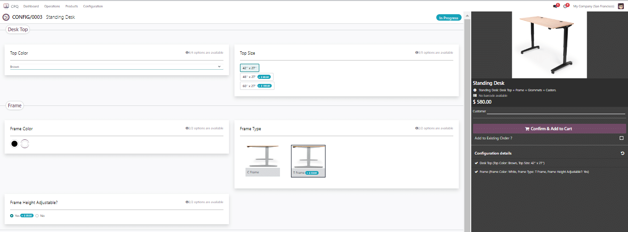Click the Top Color options info icon
628x232 pixels.
click(x=187, y=53)
